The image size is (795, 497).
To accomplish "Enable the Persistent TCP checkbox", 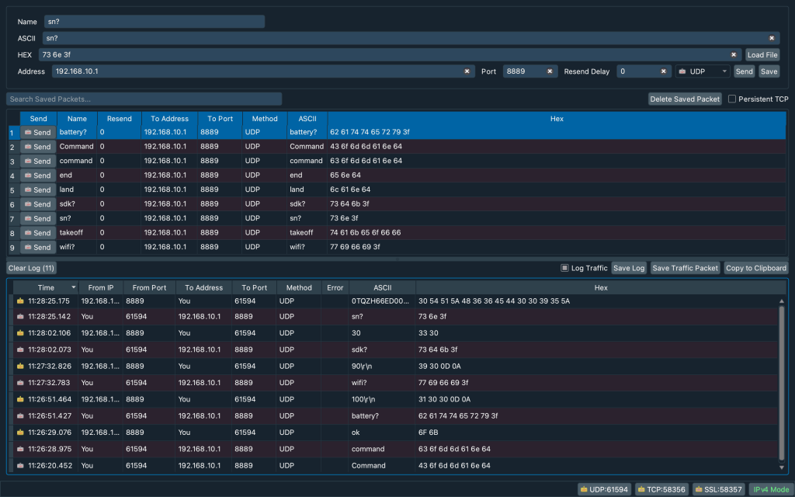I will (732, 99).
